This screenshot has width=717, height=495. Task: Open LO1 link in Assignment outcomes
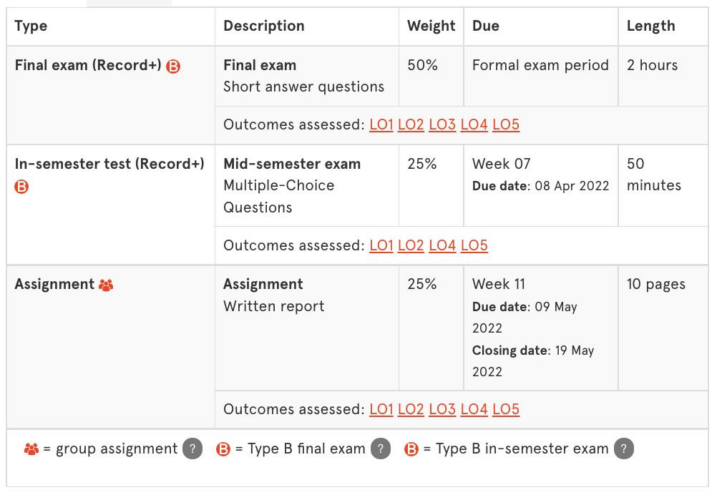click(x=381, y=409)
